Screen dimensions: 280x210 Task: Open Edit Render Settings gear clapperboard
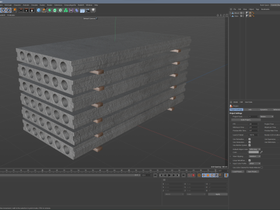click(32, 10)
